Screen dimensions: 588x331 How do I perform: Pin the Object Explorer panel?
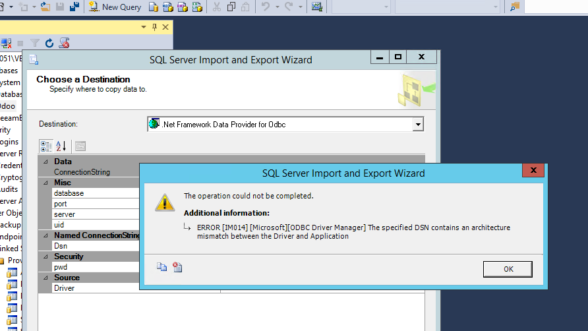coord(155,27)
